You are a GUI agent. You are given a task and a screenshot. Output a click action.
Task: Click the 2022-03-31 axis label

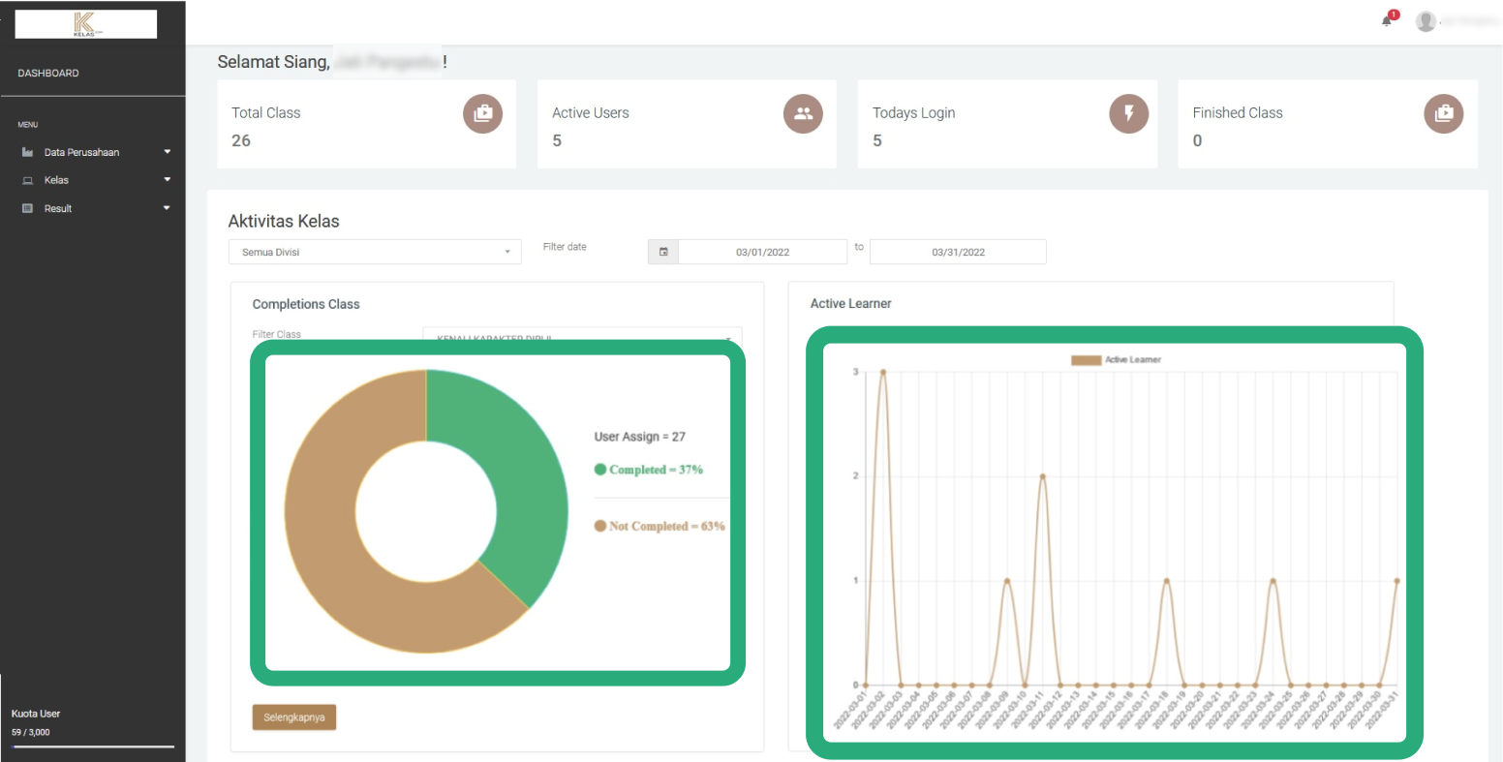click(x=1383, y=710)
